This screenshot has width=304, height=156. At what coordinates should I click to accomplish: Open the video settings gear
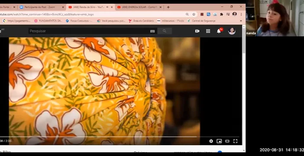211,141
